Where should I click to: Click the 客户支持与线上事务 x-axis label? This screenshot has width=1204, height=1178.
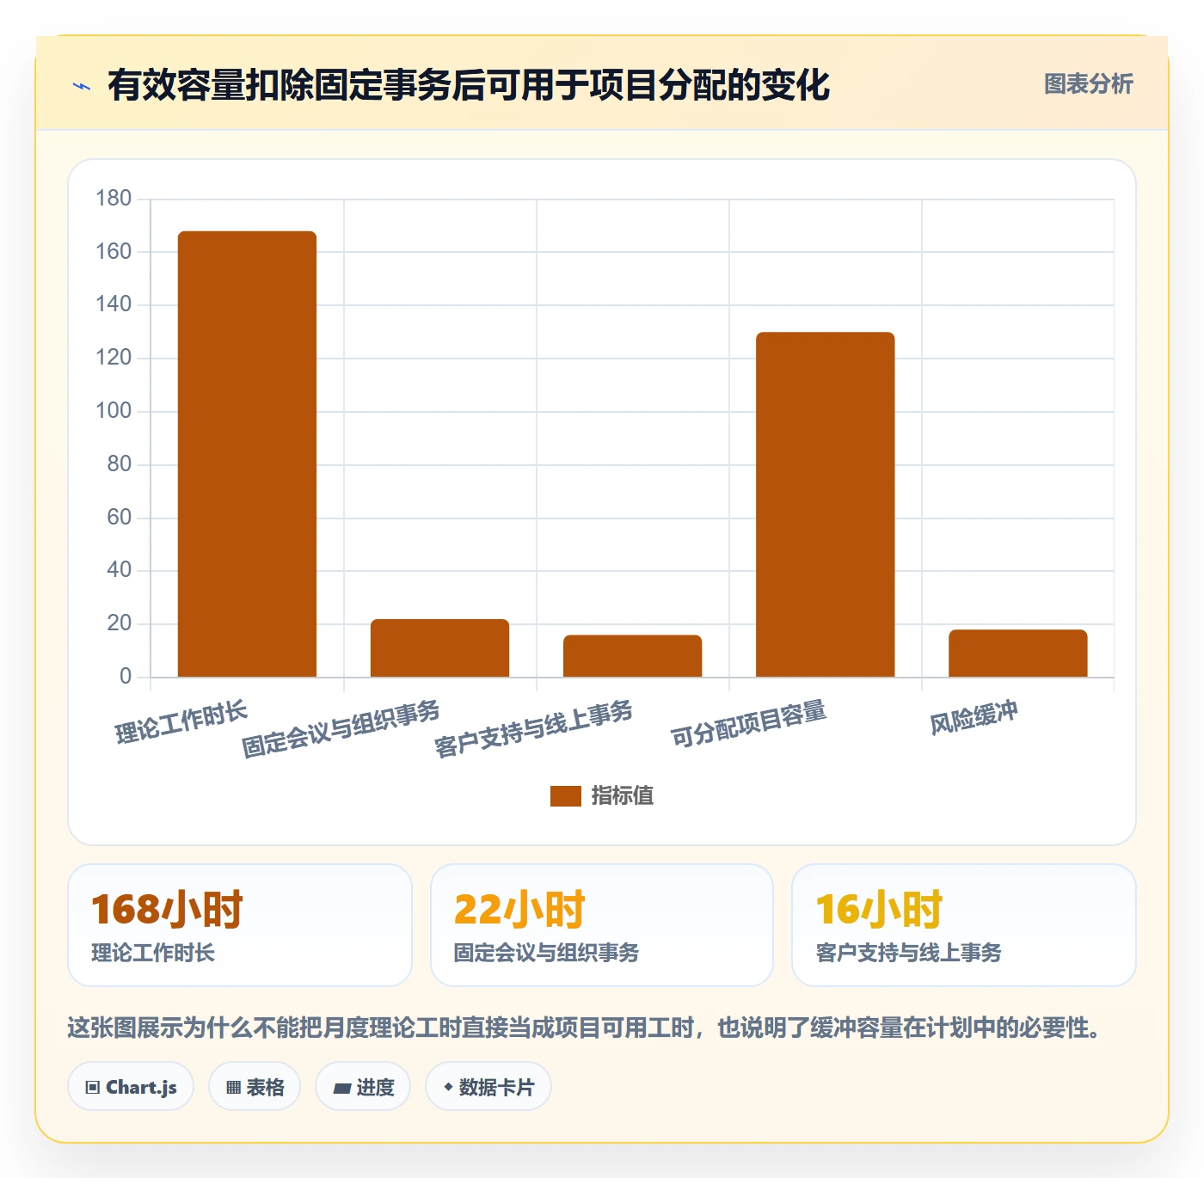point(533,728)
